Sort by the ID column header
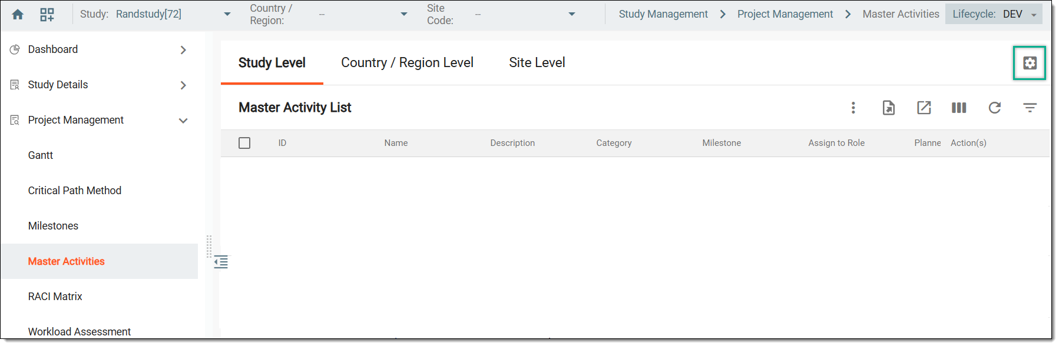Image resolution: width=1059 pixels, height=346 pixels. (283, 143)
